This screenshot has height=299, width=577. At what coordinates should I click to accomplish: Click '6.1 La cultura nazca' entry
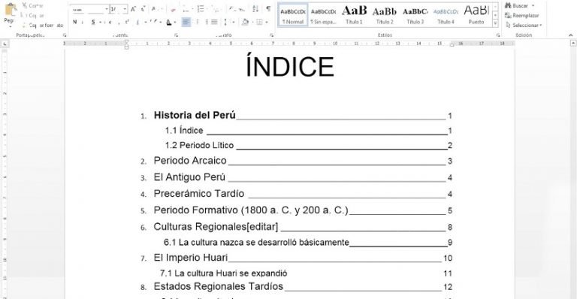(256, 243)
